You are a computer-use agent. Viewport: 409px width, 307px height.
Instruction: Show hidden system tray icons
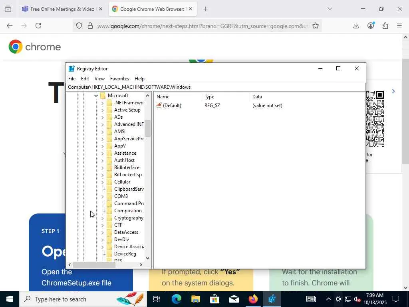click(x=329, y=299)
